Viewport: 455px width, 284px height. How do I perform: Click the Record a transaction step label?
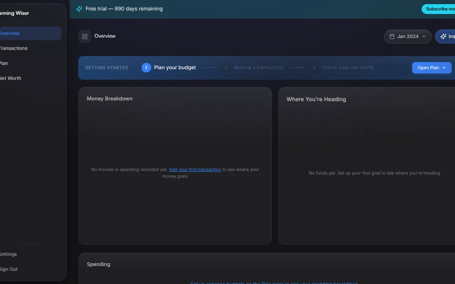click(x=258, y=67)
